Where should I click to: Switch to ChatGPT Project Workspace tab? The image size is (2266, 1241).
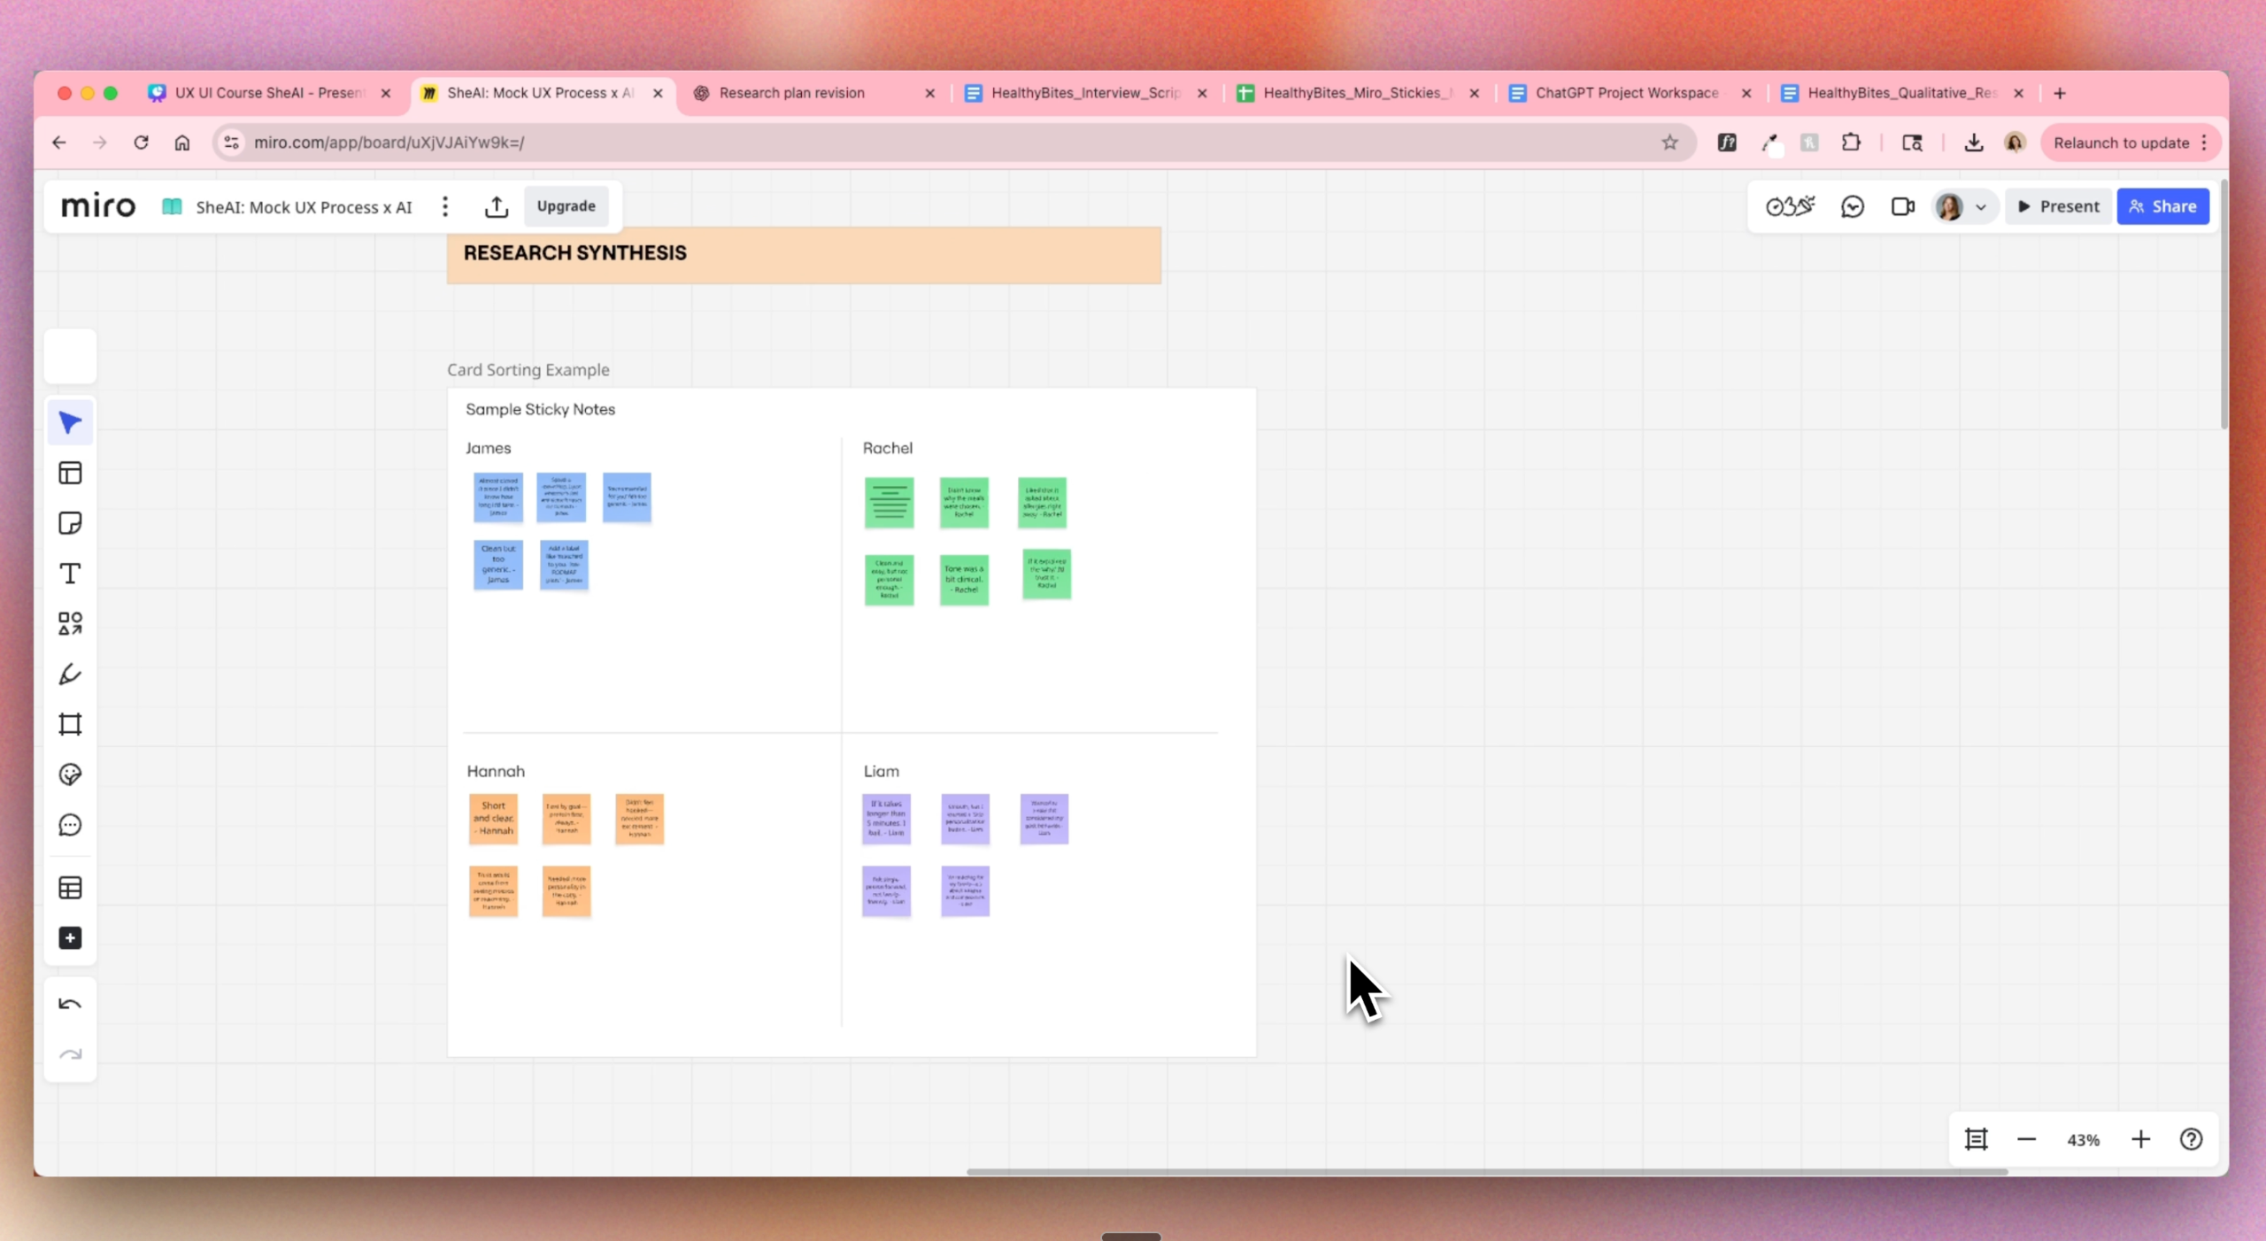point(1625,93)
